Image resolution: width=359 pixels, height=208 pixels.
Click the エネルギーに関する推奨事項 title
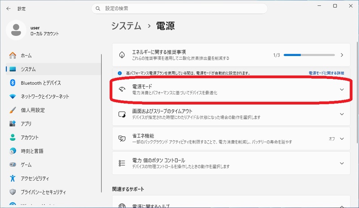[159, 52]
